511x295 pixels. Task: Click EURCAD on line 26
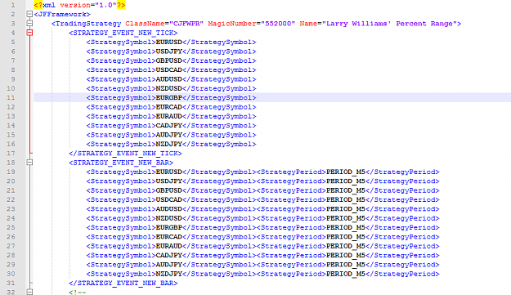coord(168,237)
